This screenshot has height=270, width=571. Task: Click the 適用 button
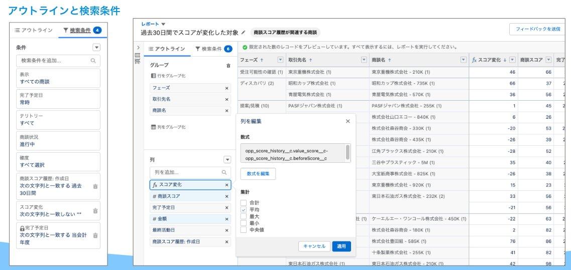(341, 246)
